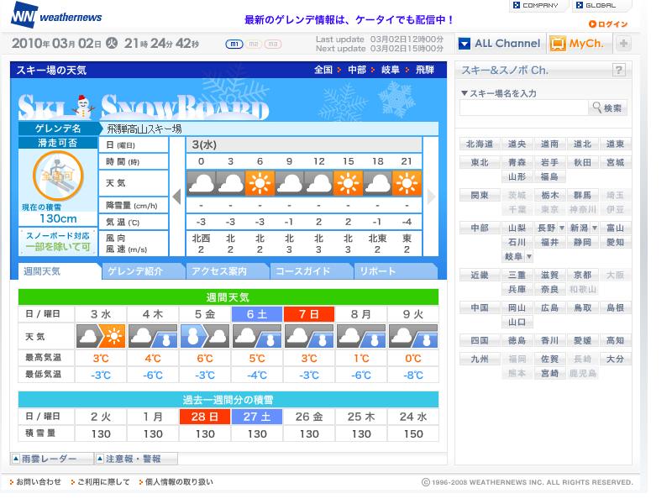
Task: Switch to the 週間天気 tab
Action: [60, 271]
